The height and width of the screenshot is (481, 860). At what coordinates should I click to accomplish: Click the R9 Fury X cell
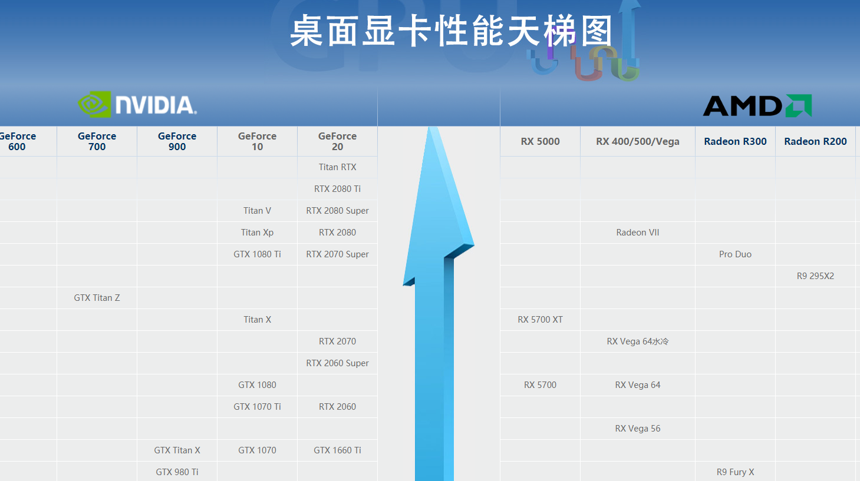pos(736,472)
